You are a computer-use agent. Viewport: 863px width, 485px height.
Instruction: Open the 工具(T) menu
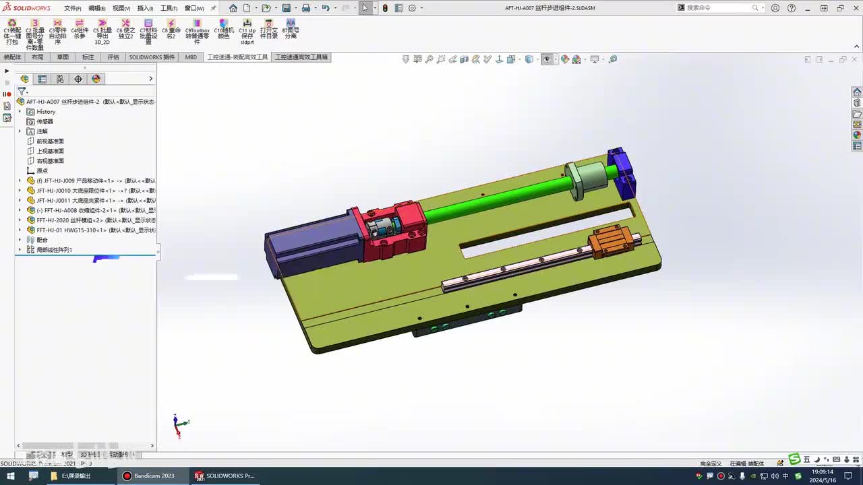[x=169, y=8]
